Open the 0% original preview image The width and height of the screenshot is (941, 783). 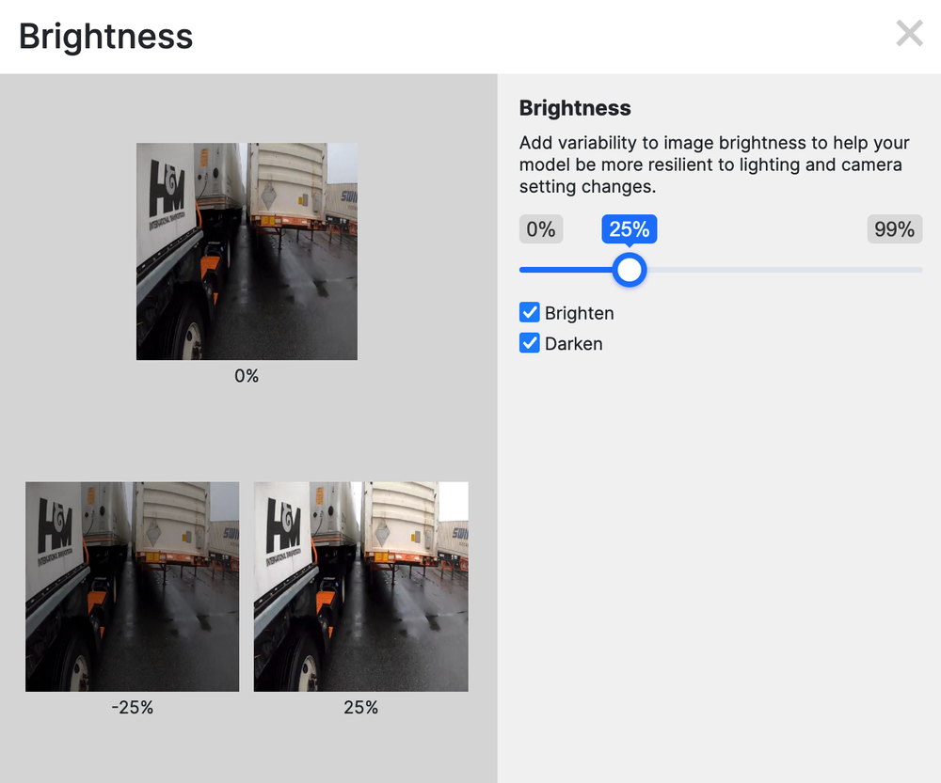pyautogui.click(x=247, y=251)
